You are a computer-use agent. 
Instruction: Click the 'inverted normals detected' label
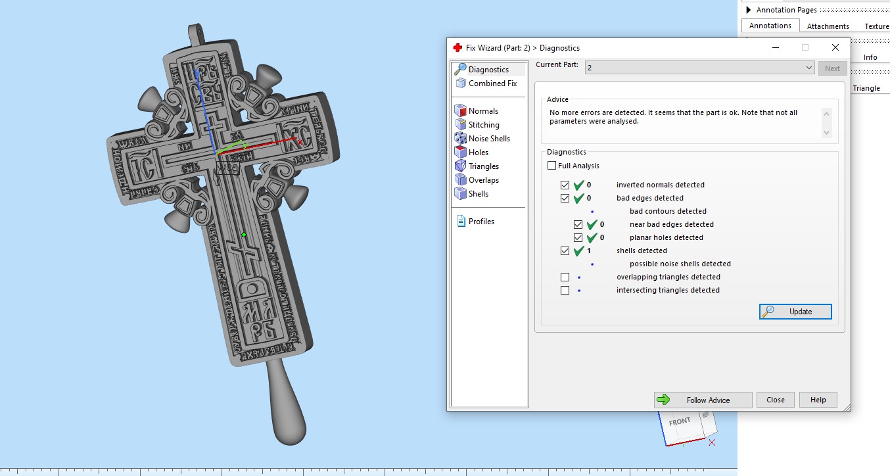[x=661, y=185]
